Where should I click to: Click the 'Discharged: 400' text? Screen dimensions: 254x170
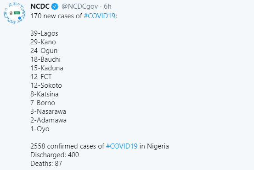[x=55, y=155]
